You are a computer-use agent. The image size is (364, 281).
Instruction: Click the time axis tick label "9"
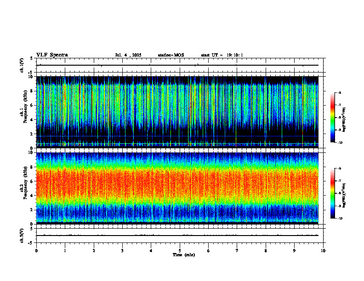294,251
